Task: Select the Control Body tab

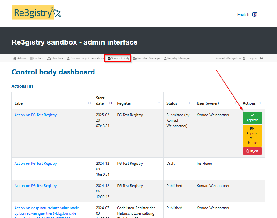Action: pos(119,58)
